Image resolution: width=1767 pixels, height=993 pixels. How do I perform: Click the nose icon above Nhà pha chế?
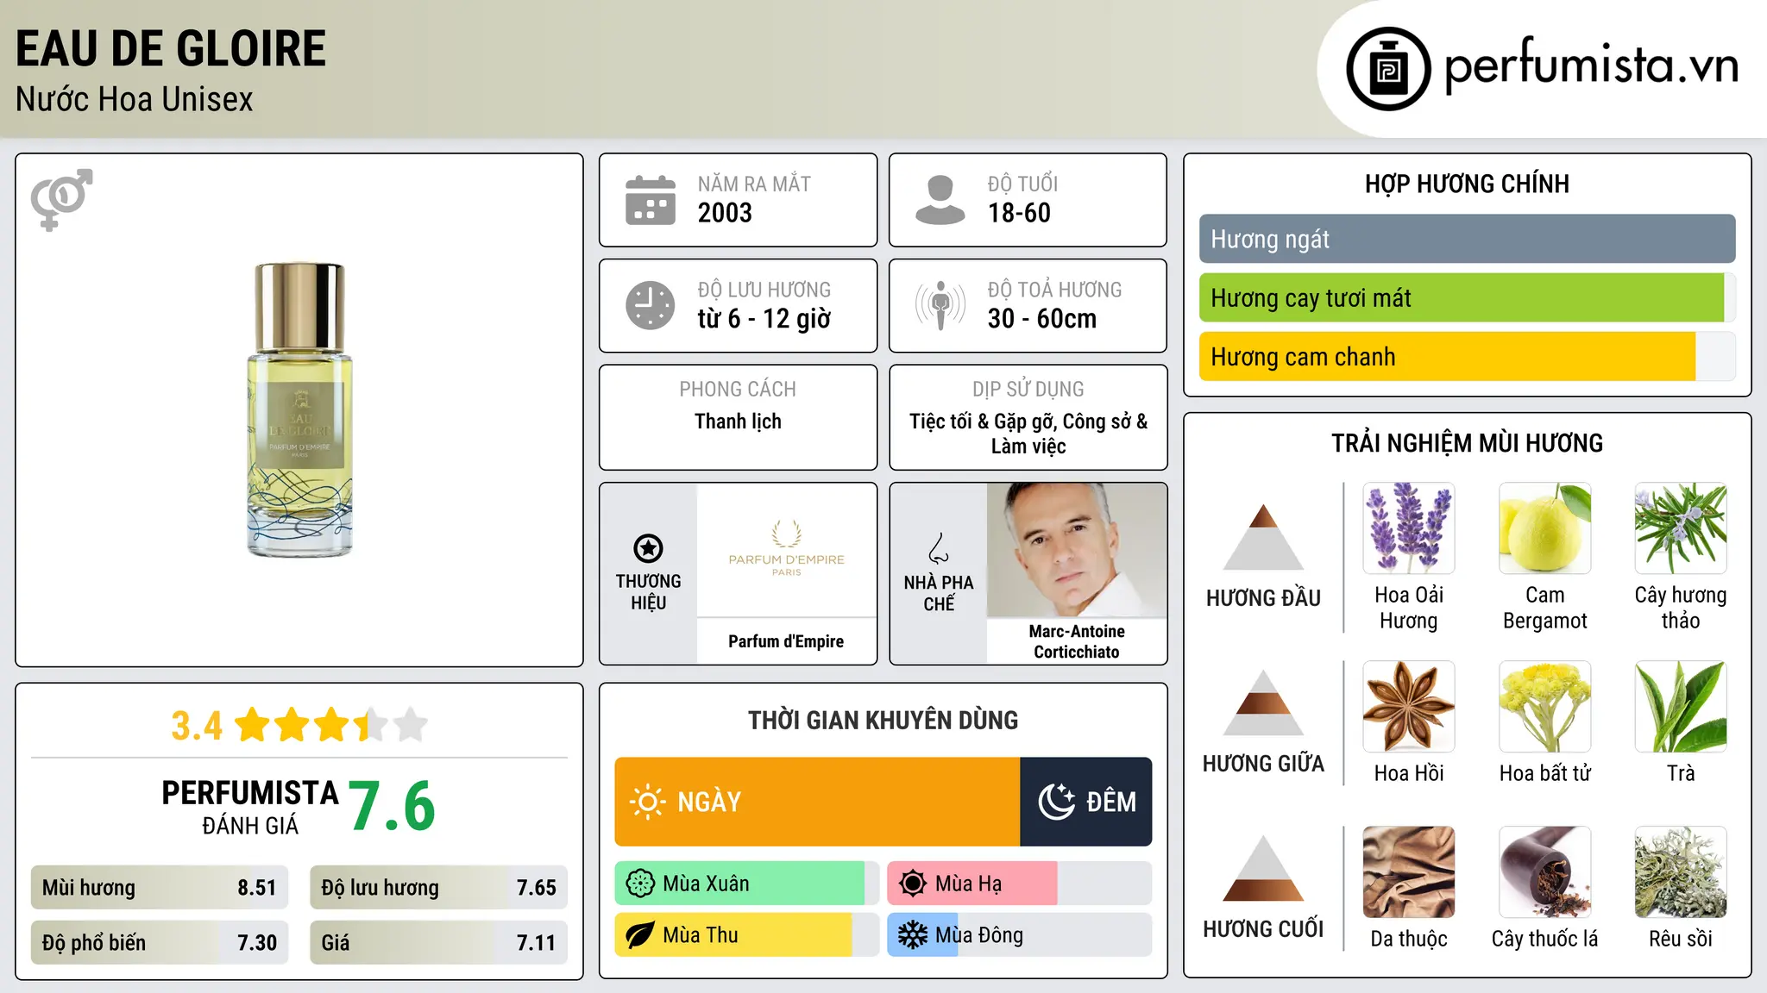[938, 548]
